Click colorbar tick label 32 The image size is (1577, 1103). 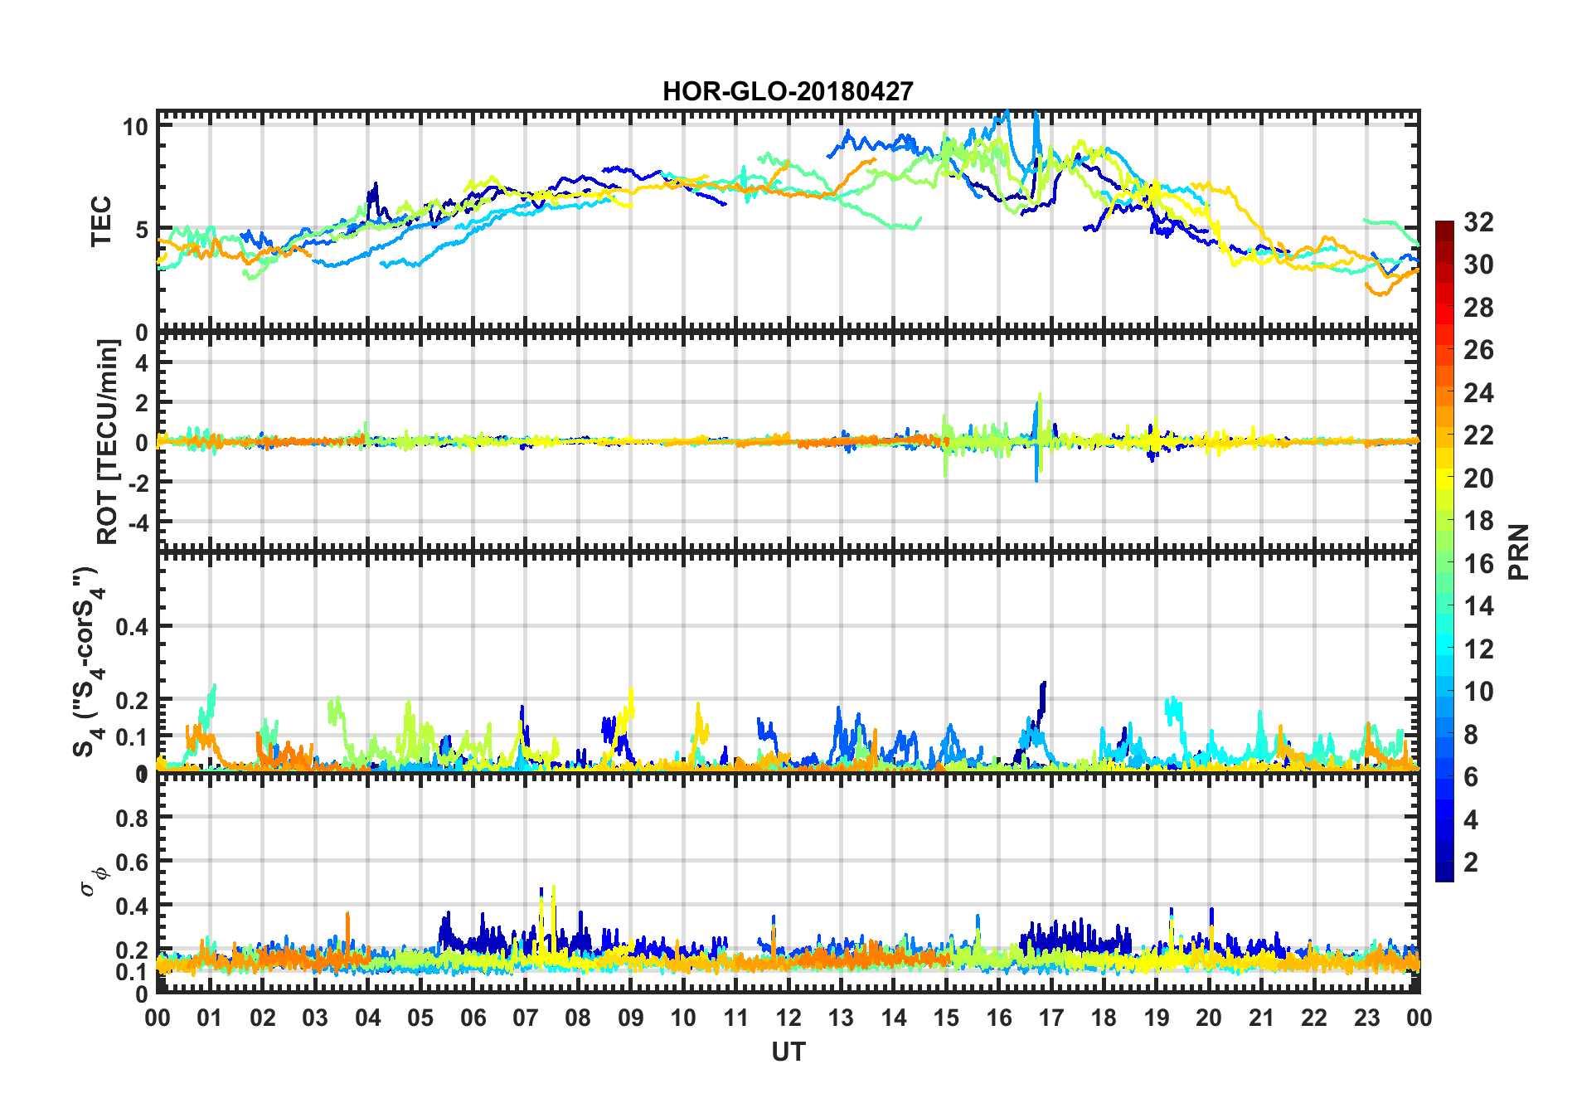coord(1478,222)
